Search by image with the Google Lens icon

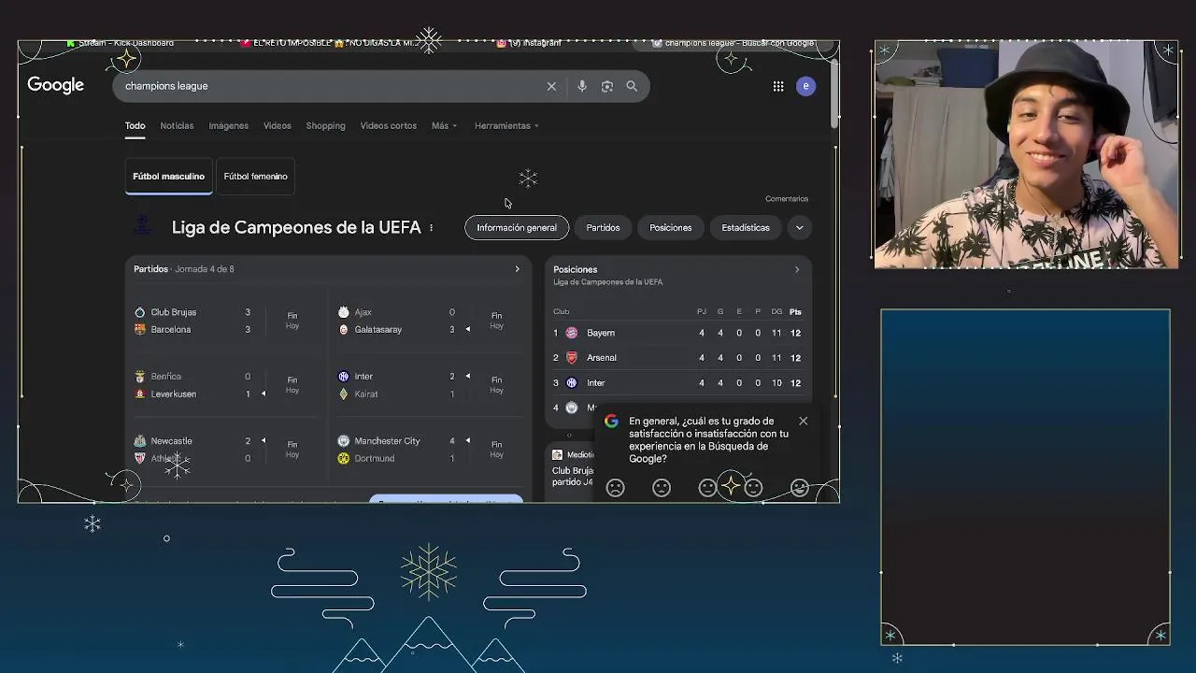click(x=607, y=86)
